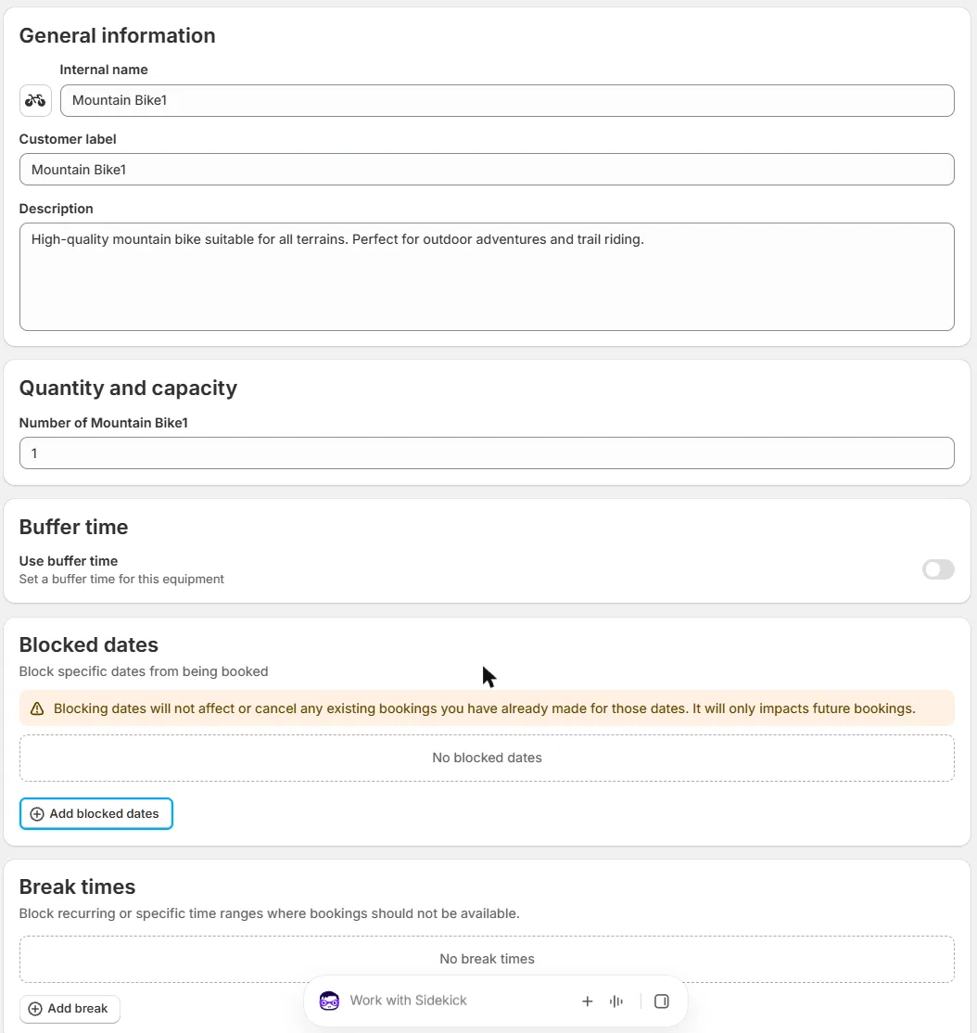977x1033 pixels.
Task: Click the 'Block specific dates from being booked' text
Action: click(x=144, y=671)
